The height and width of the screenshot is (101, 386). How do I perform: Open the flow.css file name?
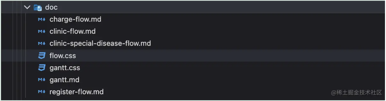point(62,56)
